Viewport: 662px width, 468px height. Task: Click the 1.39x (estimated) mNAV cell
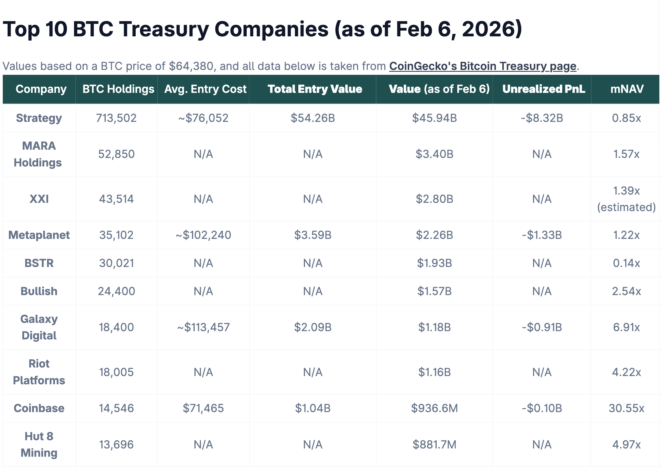tap(626, 199)
